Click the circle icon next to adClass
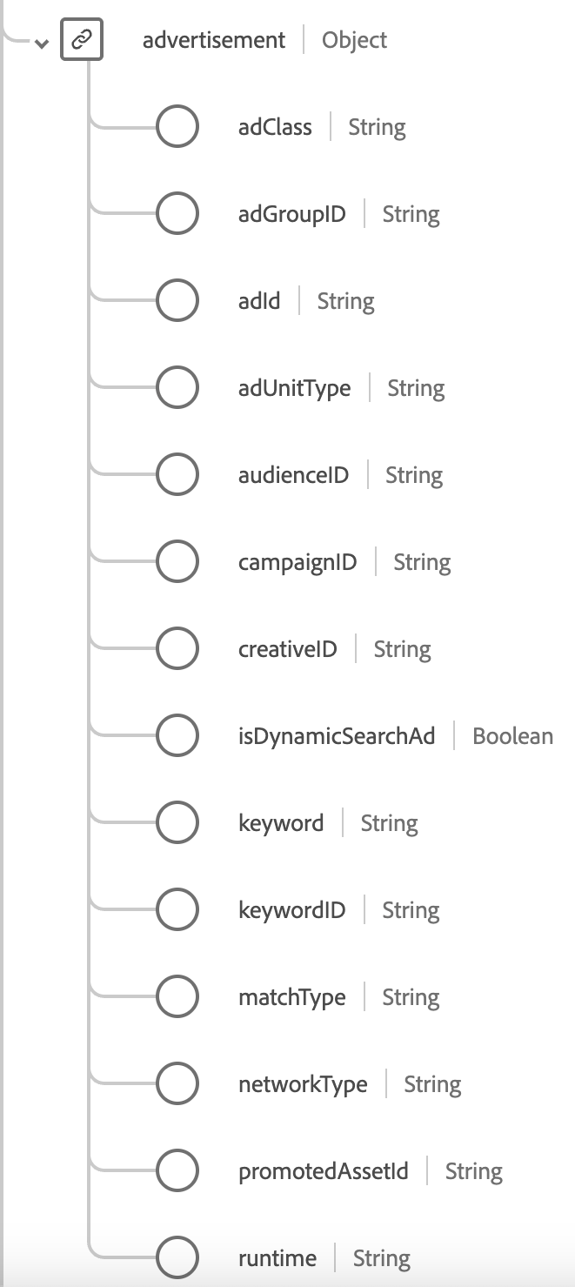This screenshot has height=1287, width=575. pyautogui.click(x=177, y=127)
